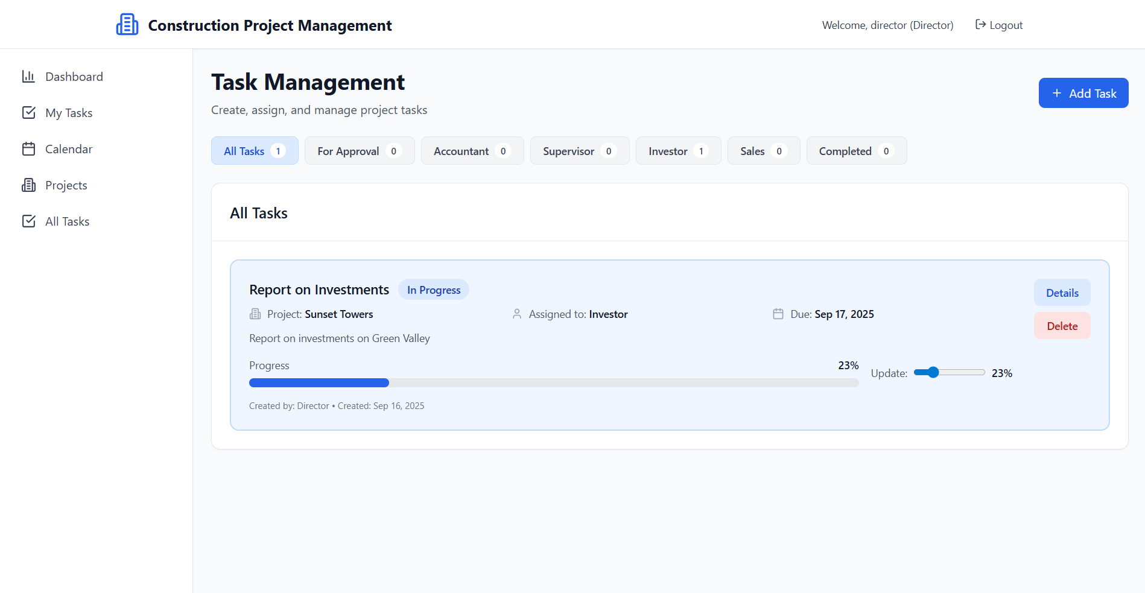Viewport: 1145px width, 593px height.
Task: Open Details for Report on Investments
Action: (x=1062, y=293)
